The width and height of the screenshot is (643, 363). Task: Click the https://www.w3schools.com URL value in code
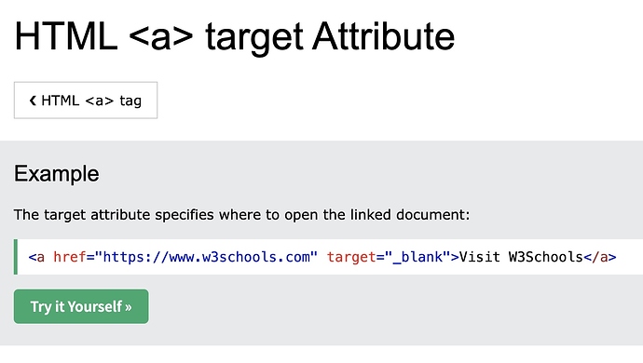206,257
